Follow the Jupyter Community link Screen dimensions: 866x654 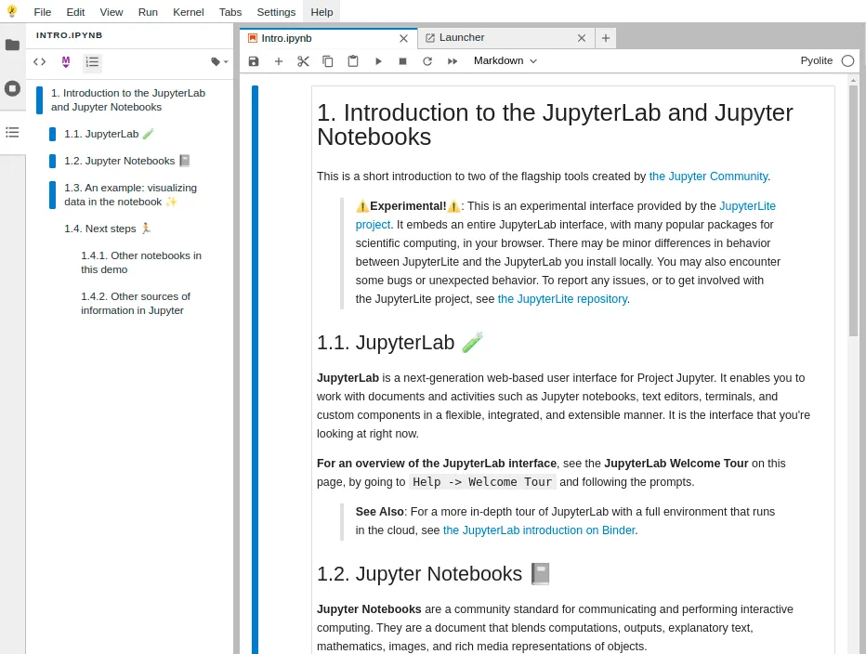708,176
